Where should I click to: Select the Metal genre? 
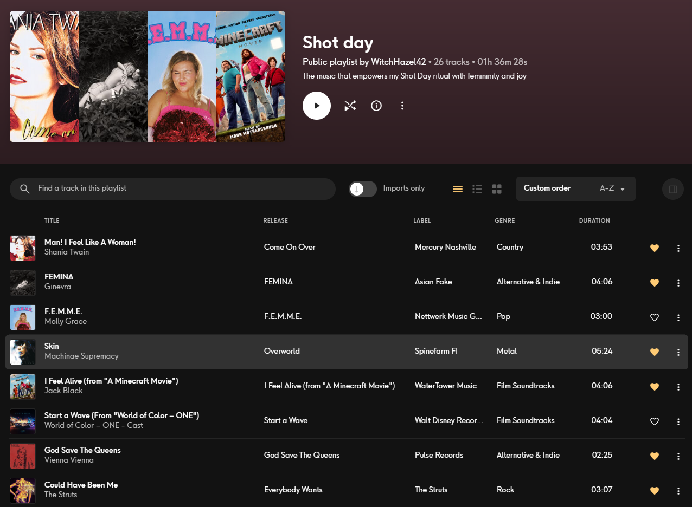coord(507,351)
